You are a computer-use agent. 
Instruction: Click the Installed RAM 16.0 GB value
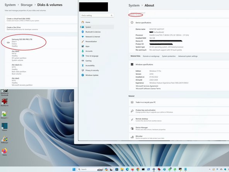[152, 38]
